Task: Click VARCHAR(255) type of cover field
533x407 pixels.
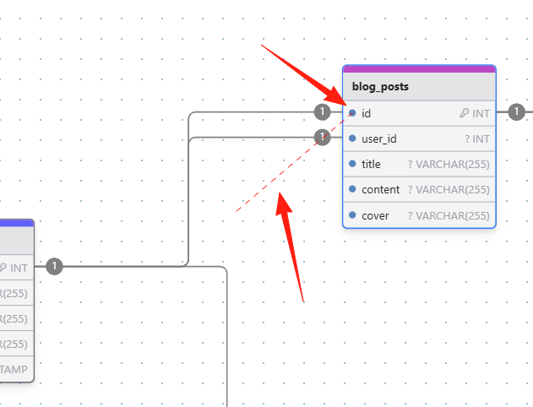Action: click(453, 215)
